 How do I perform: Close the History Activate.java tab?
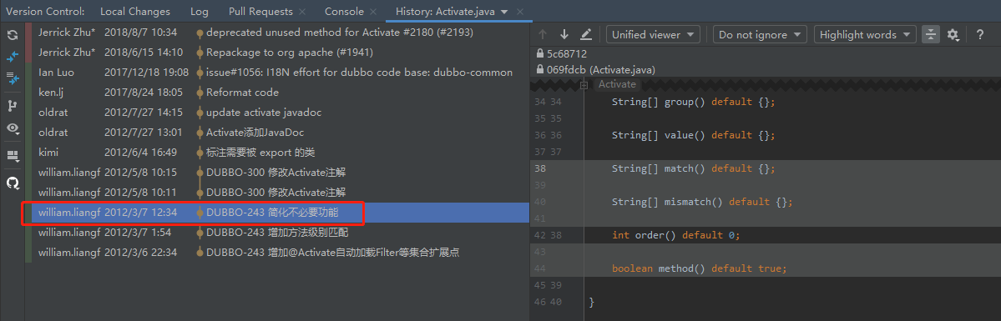(x=520, y=13)
